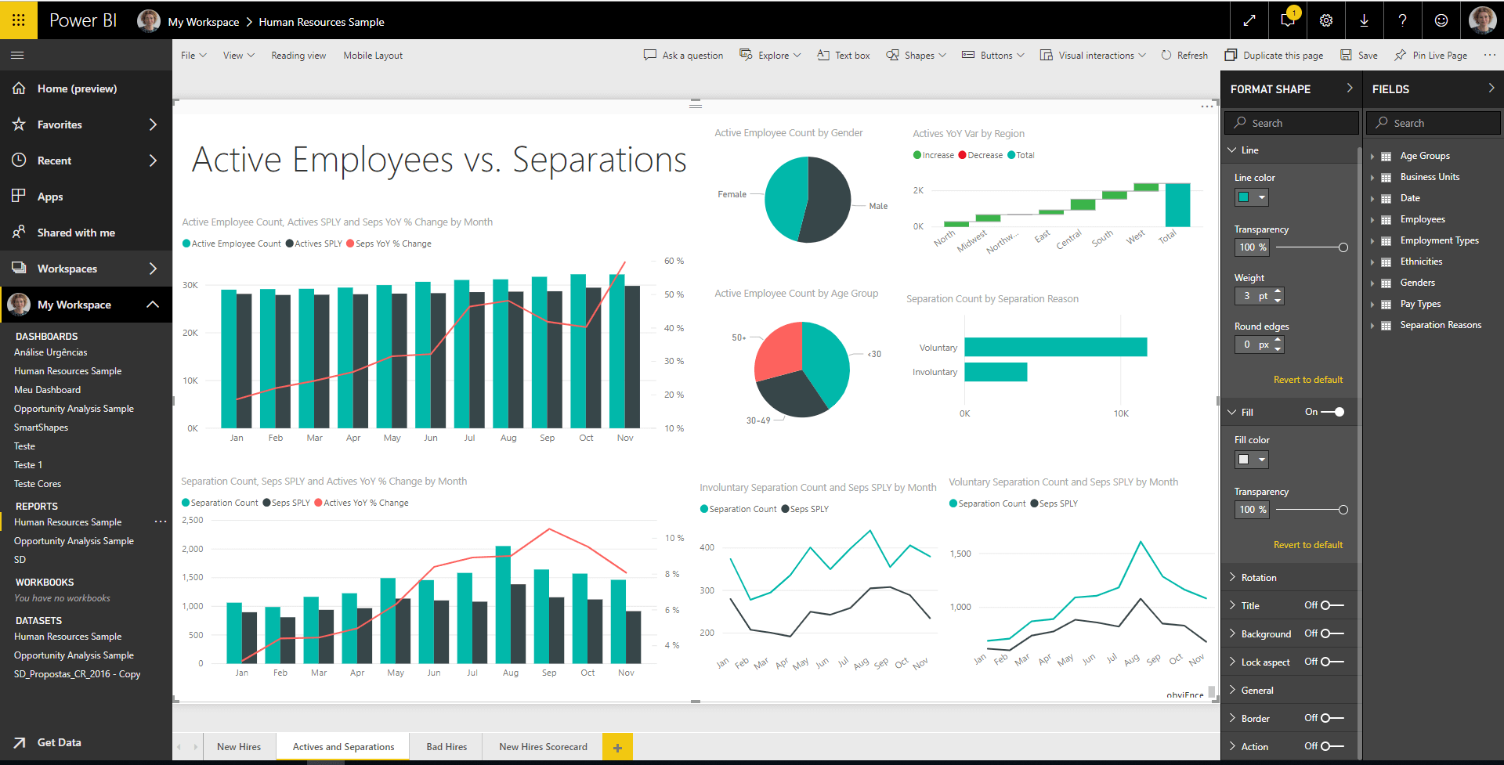
Task: Turn off the Fill setting
Action: [x=1336, y=411]
